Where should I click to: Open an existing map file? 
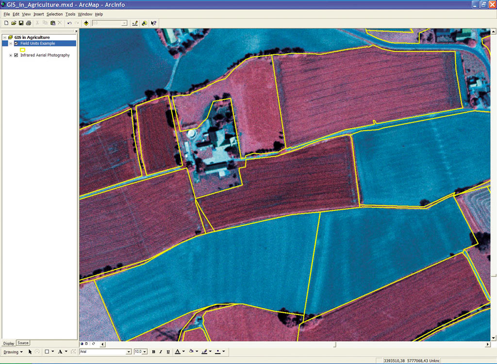click(x=14, y=23)
